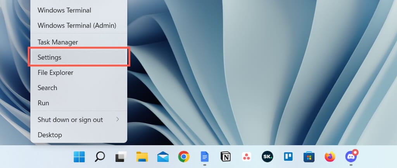
Task: Open the Windows Start button
Action: (x=79, y=157)
